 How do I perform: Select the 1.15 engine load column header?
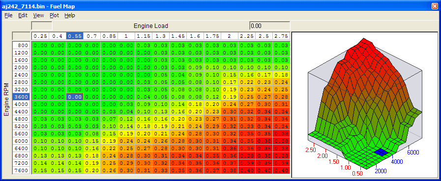144,36
